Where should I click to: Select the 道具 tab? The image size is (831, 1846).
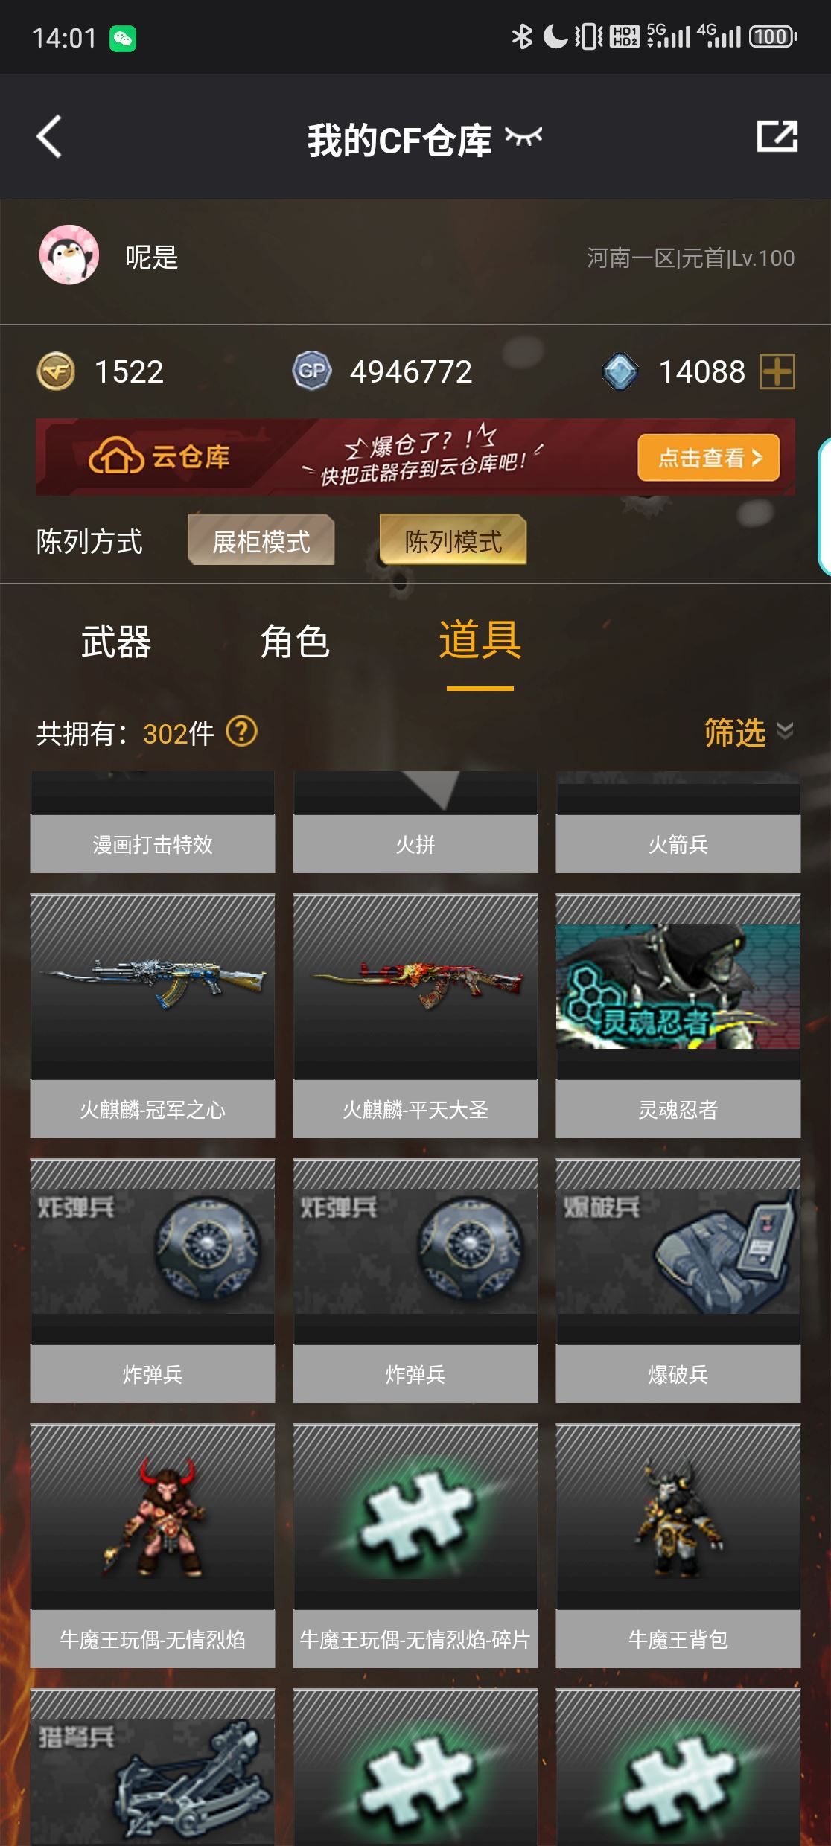(480, 640)
